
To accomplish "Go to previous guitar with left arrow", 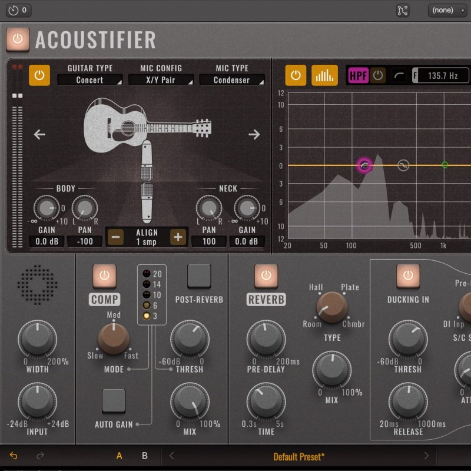I will [x=39, y=134].
